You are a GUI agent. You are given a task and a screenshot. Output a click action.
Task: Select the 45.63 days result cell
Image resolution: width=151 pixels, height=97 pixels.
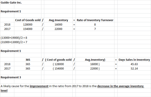[134, 64]
